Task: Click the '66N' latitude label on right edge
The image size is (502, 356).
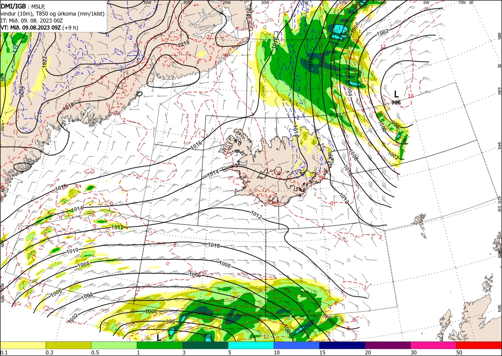Action: click(499, 91)
